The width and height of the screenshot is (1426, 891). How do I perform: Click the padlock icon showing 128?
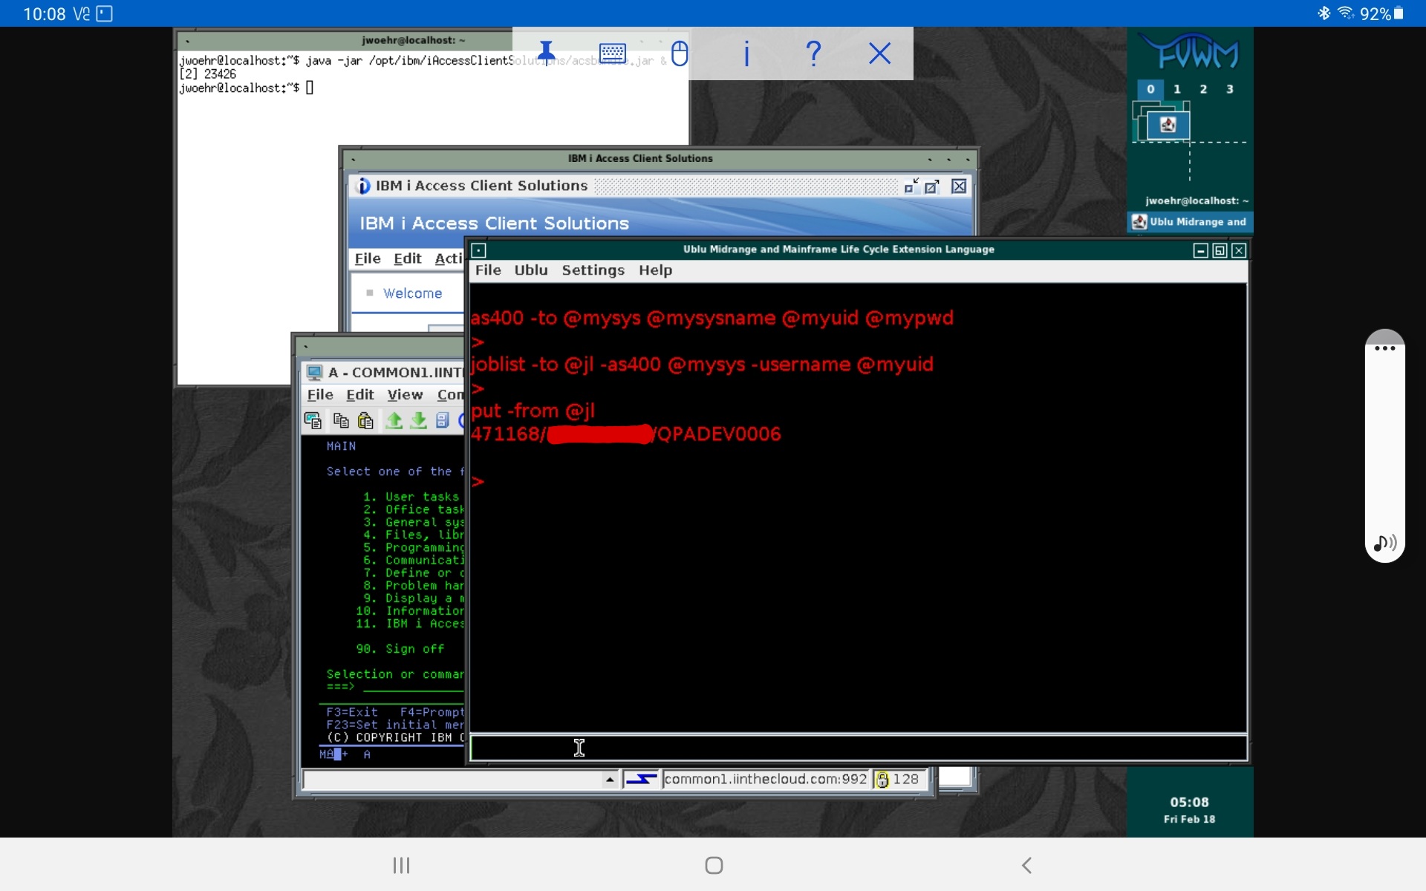[882, 780]
